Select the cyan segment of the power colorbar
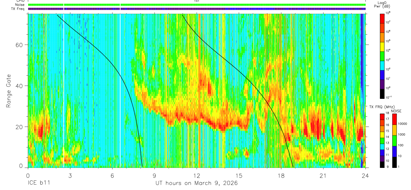The width and height of the screenshot is (411, 190). point(382,65)
